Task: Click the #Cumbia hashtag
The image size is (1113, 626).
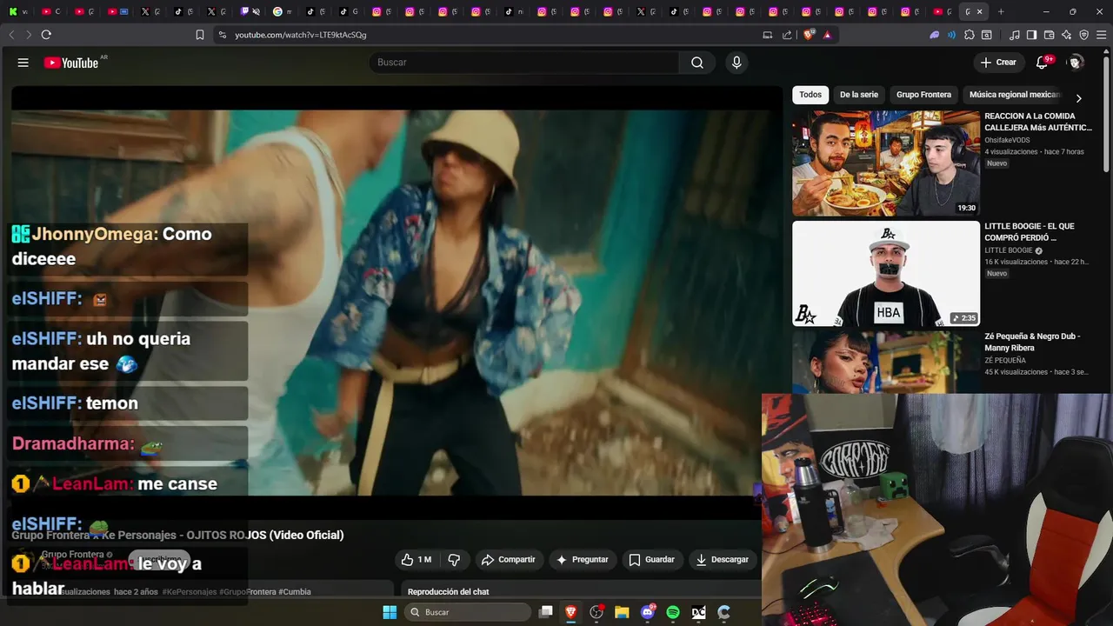Action: pos(295,592)
